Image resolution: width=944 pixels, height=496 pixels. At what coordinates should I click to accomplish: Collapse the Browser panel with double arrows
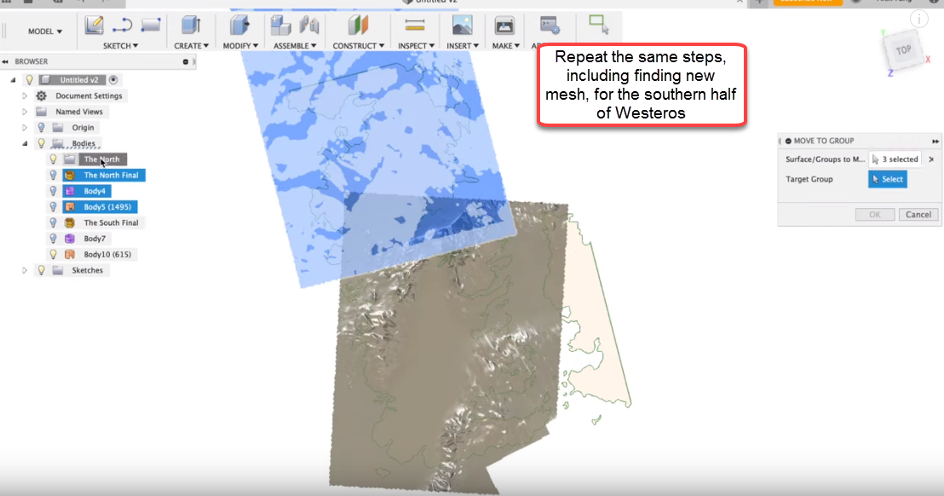point(5,61)
